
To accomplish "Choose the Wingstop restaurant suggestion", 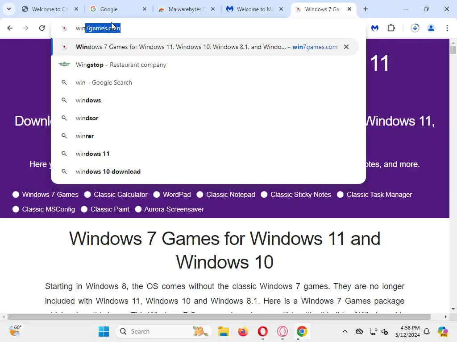I will (204, 65).
